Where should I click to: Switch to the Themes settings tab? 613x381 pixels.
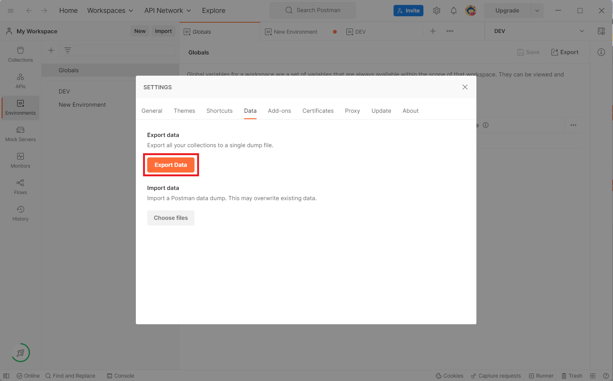(x=184, y=111)
